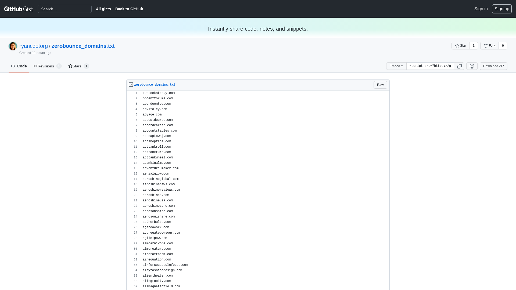Click the fork icon on the Fork button
The image size is (516, 290).
click(x=486, y=46)
